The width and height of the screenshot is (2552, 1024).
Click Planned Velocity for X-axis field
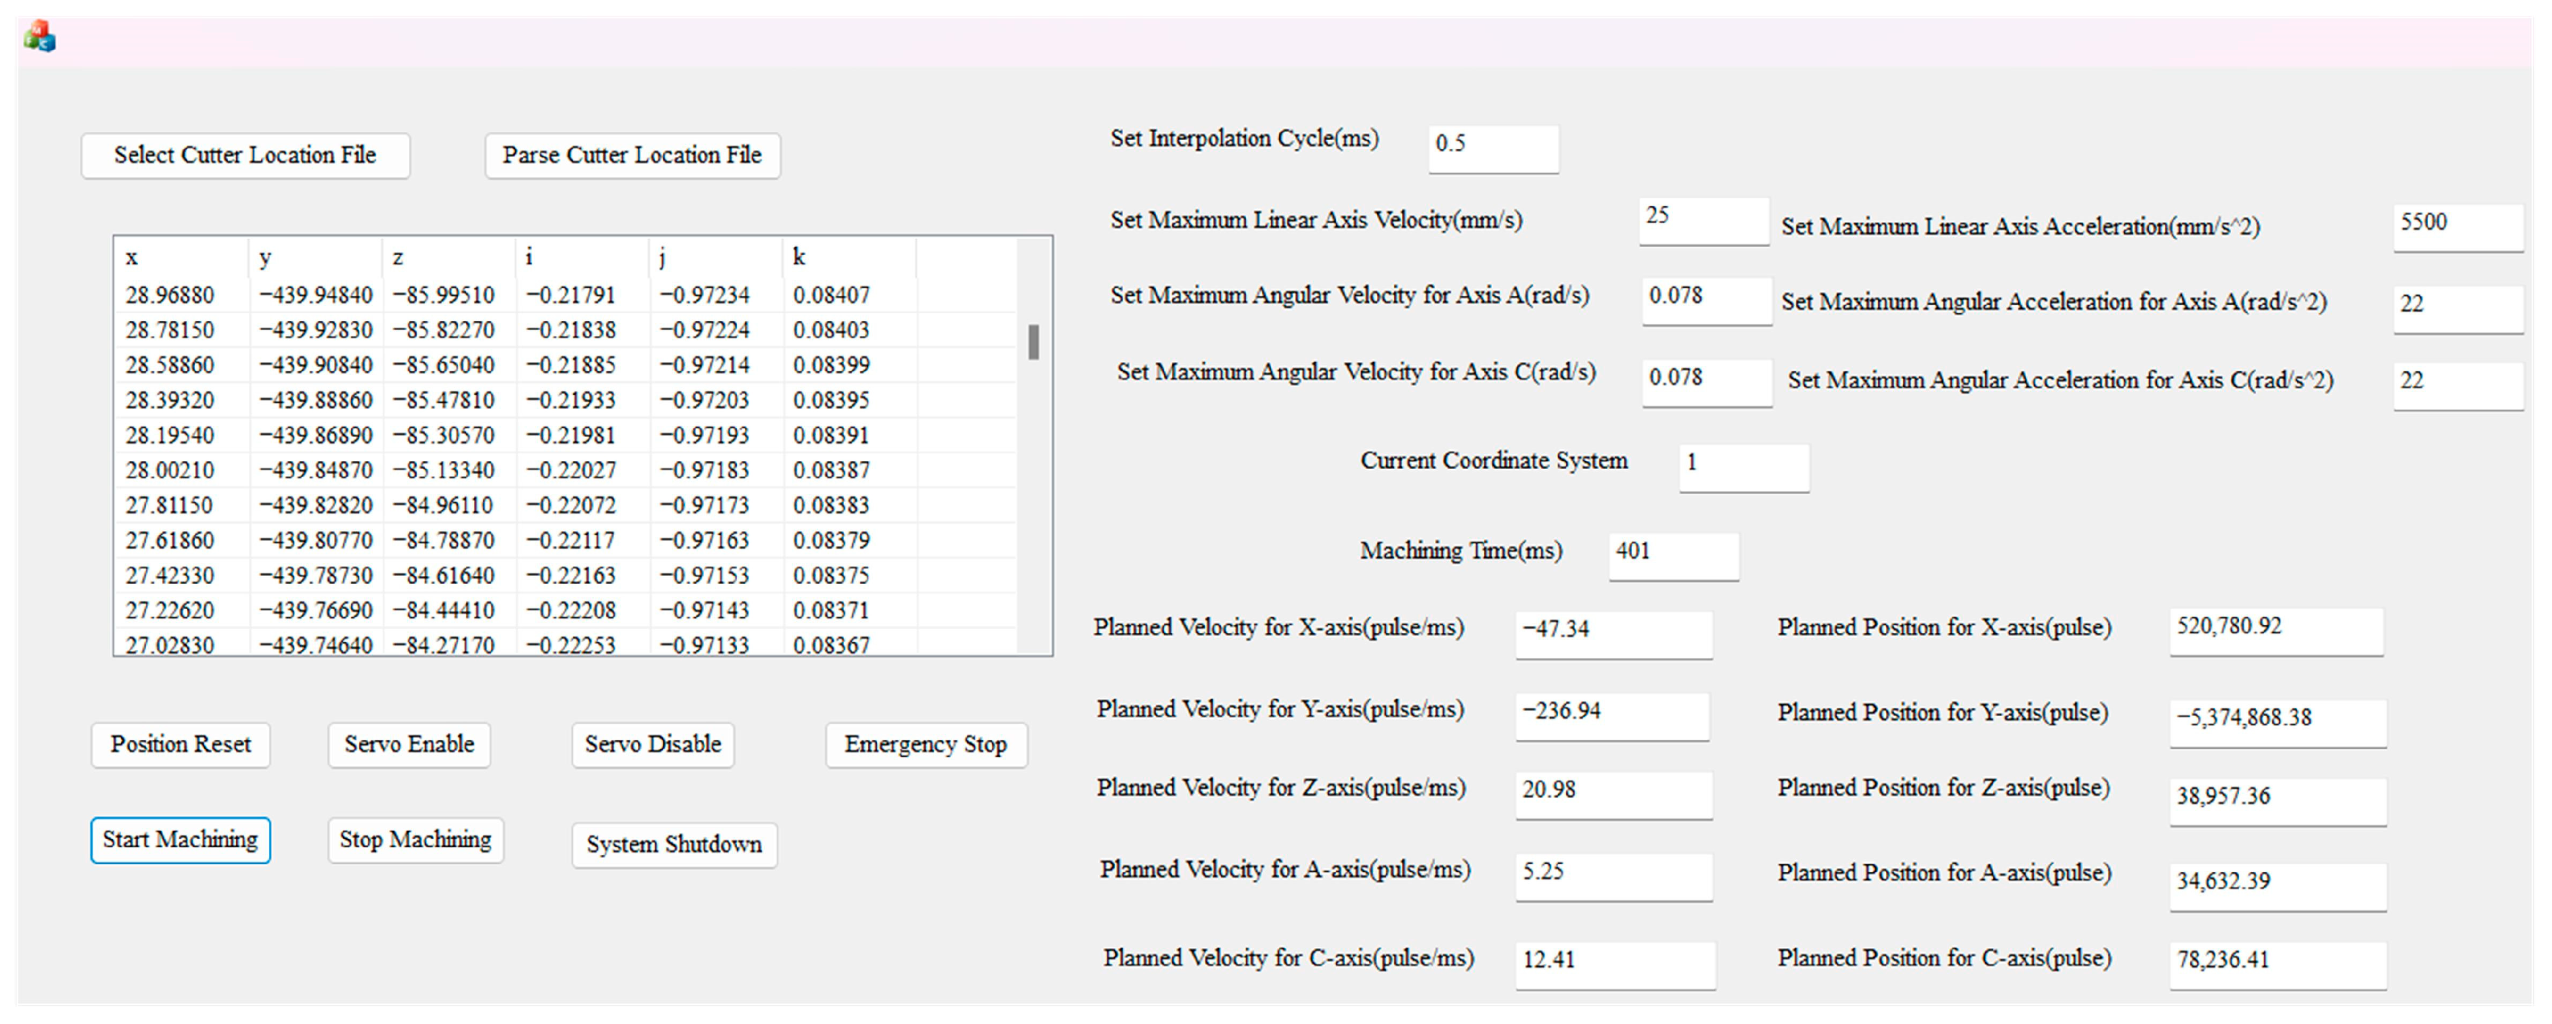pyautogui.click(x=1614, y=634)
